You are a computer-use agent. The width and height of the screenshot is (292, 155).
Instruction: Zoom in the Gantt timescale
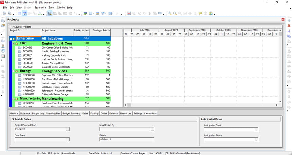170,13
